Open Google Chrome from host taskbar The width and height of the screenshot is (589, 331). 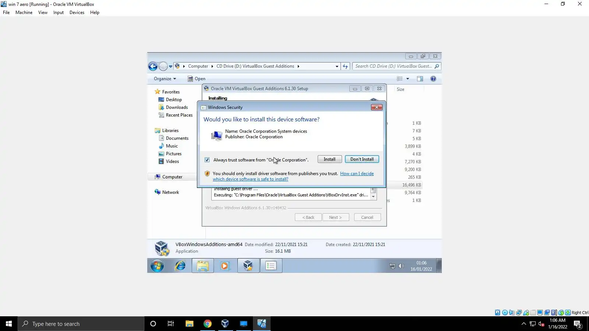pyautogui.click(x=208, y=324)
